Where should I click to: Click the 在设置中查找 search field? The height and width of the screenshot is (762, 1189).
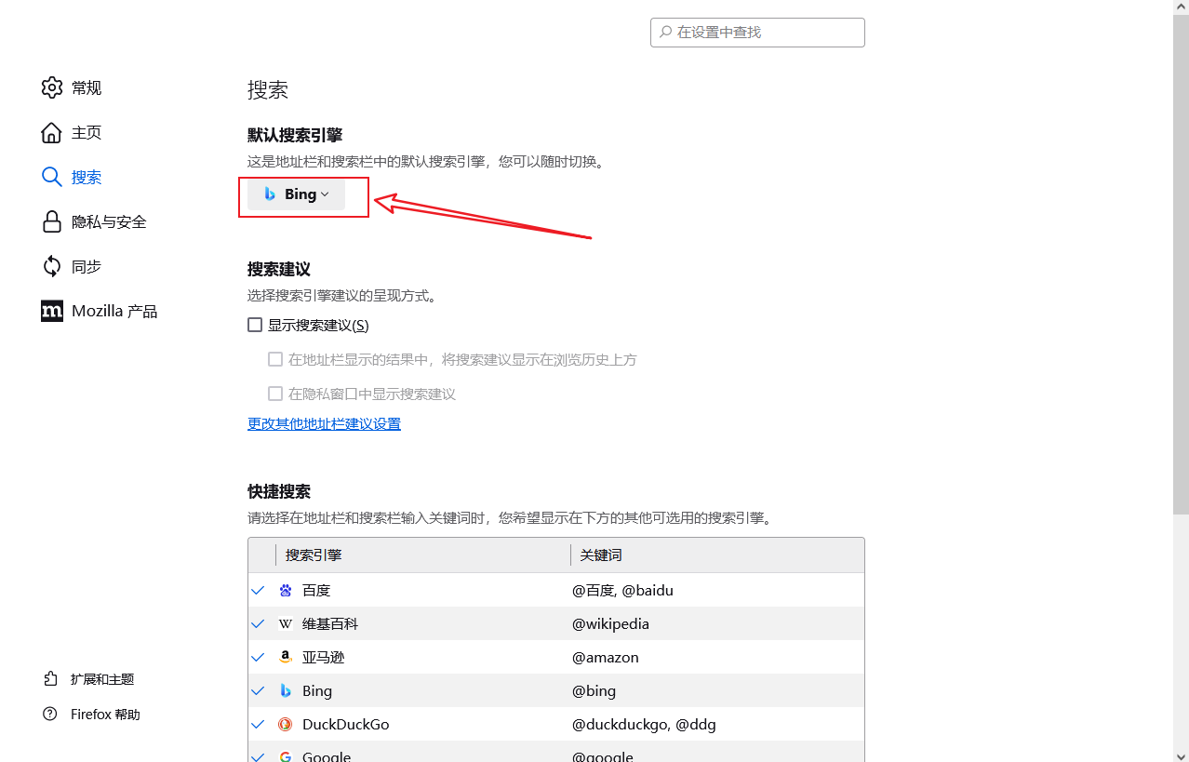click(757, 32)
